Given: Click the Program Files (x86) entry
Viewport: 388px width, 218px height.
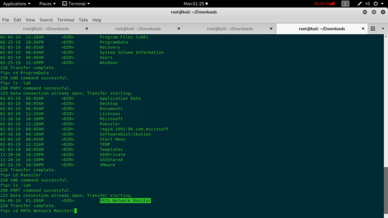Looking at the screenshot, I should 124,37.
